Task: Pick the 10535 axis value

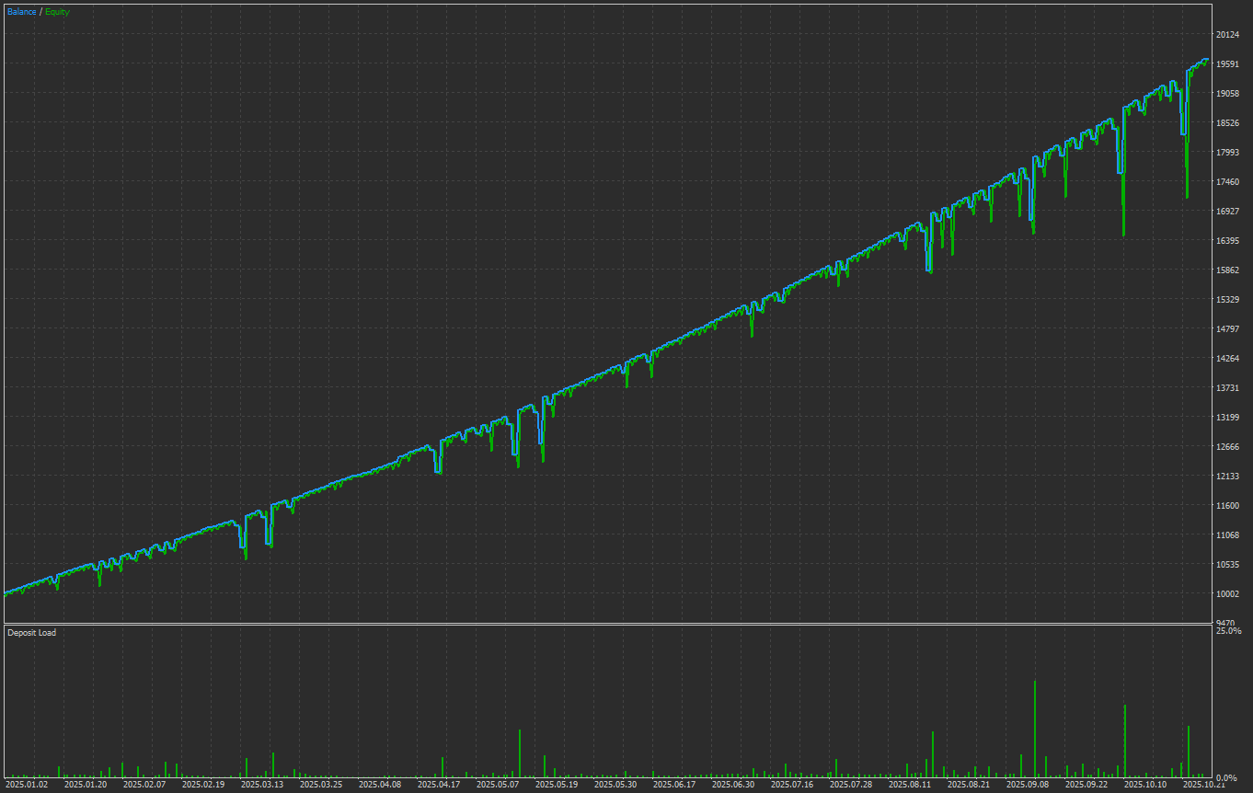Action: pyautogui.click(x=1226, y=565)
